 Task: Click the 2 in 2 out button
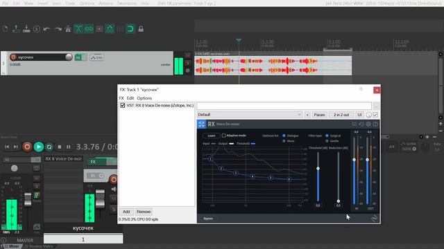(x=341, y=115)
